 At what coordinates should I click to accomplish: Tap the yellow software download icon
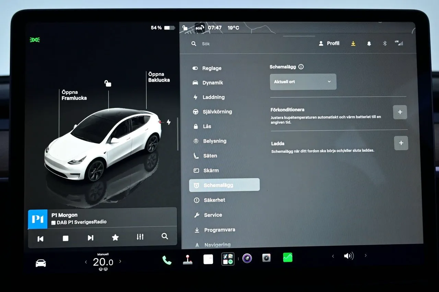(x=353, y=44)
